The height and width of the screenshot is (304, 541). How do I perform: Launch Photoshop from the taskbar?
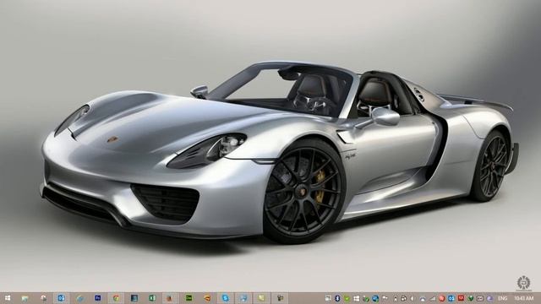98,298
